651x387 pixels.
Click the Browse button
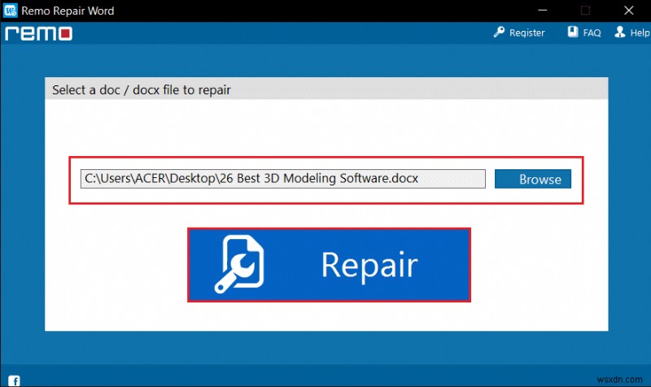(533, 179)
